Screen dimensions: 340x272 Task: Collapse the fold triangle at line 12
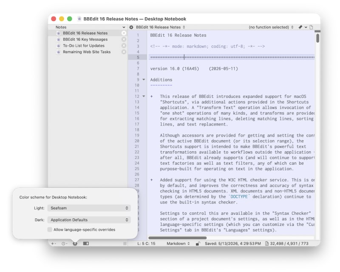pyautogui.click(x=144, y=96)
